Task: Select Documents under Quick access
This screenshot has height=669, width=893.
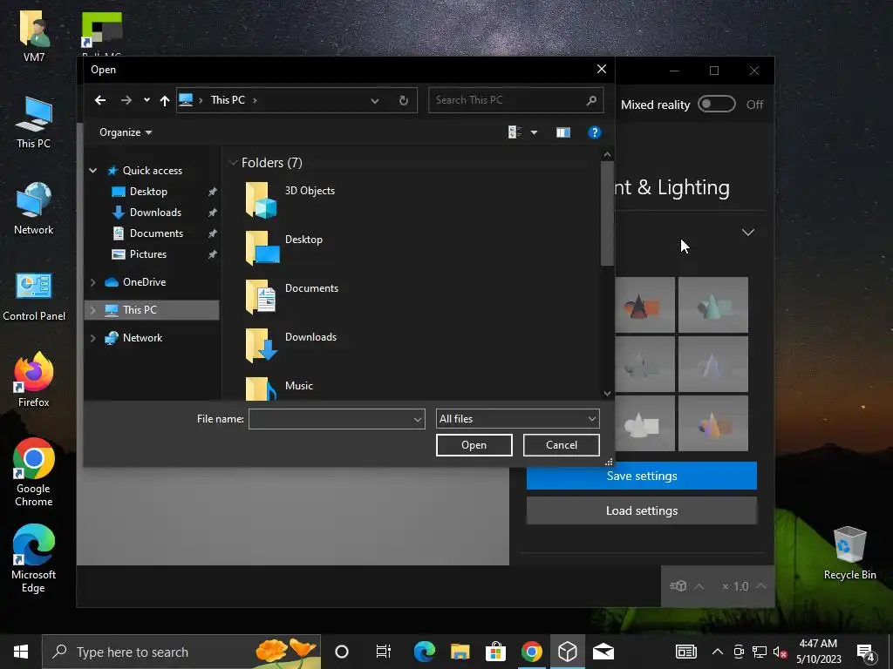Action: [x=156, y=233]
